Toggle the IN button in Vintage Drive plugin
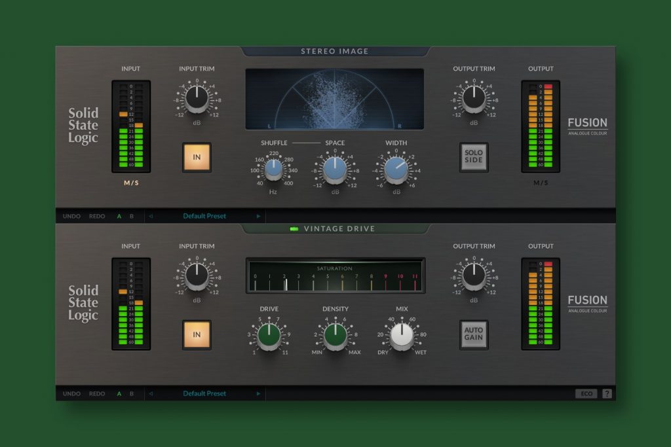The height and width of the screenshot is (447, 671). coord(197,334)
